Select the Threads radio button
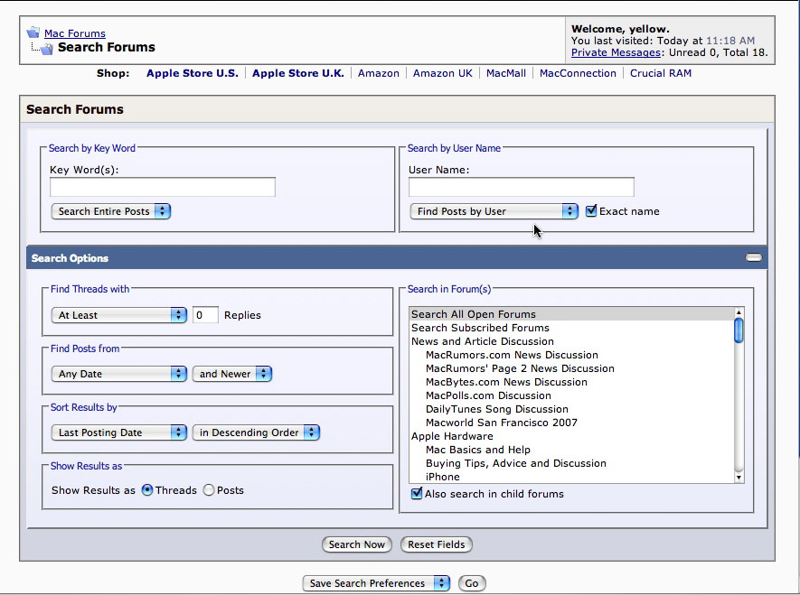Viewport: 800px width, 595px height. [147, 490]
